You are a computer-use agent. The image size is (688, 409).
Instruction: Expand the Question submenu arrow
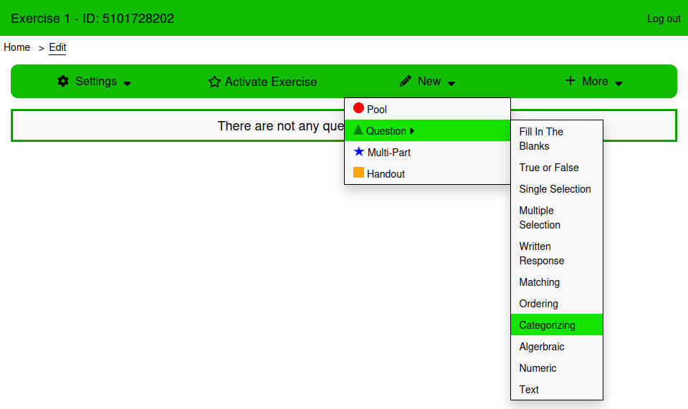412,131
